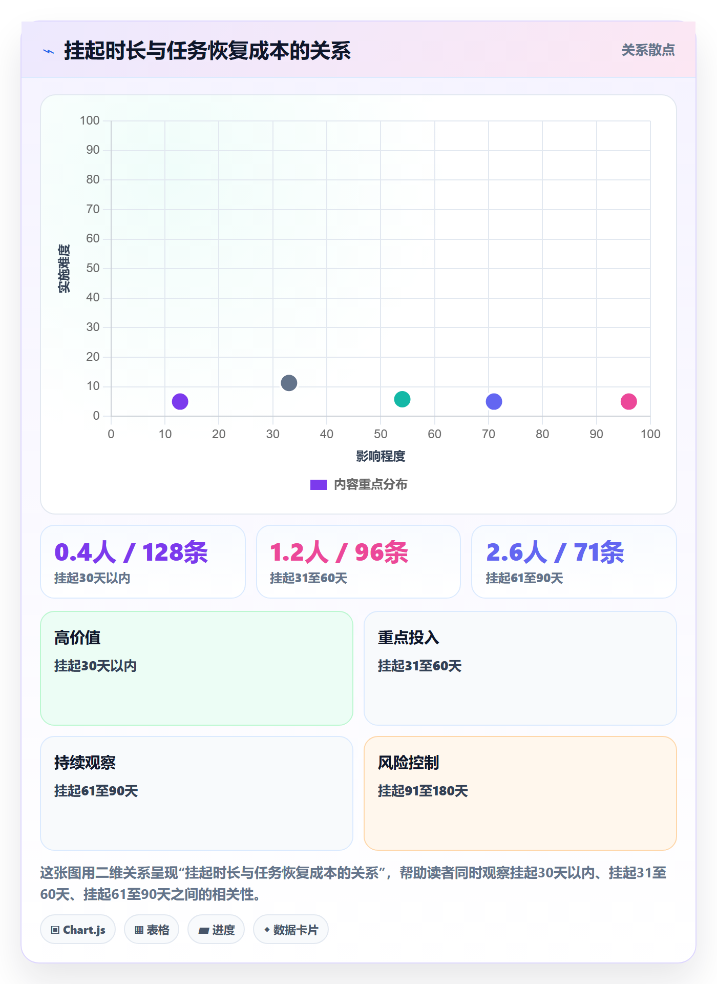Click the 2.6人 / 71条 stat value
The height and width of the screenshot is (984, 717).
click(x=555, y=552)
